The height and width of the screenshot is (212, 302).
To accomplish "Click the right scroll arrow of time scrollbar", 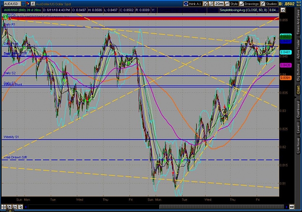I will pyautogui.click(x=287, y=207).
